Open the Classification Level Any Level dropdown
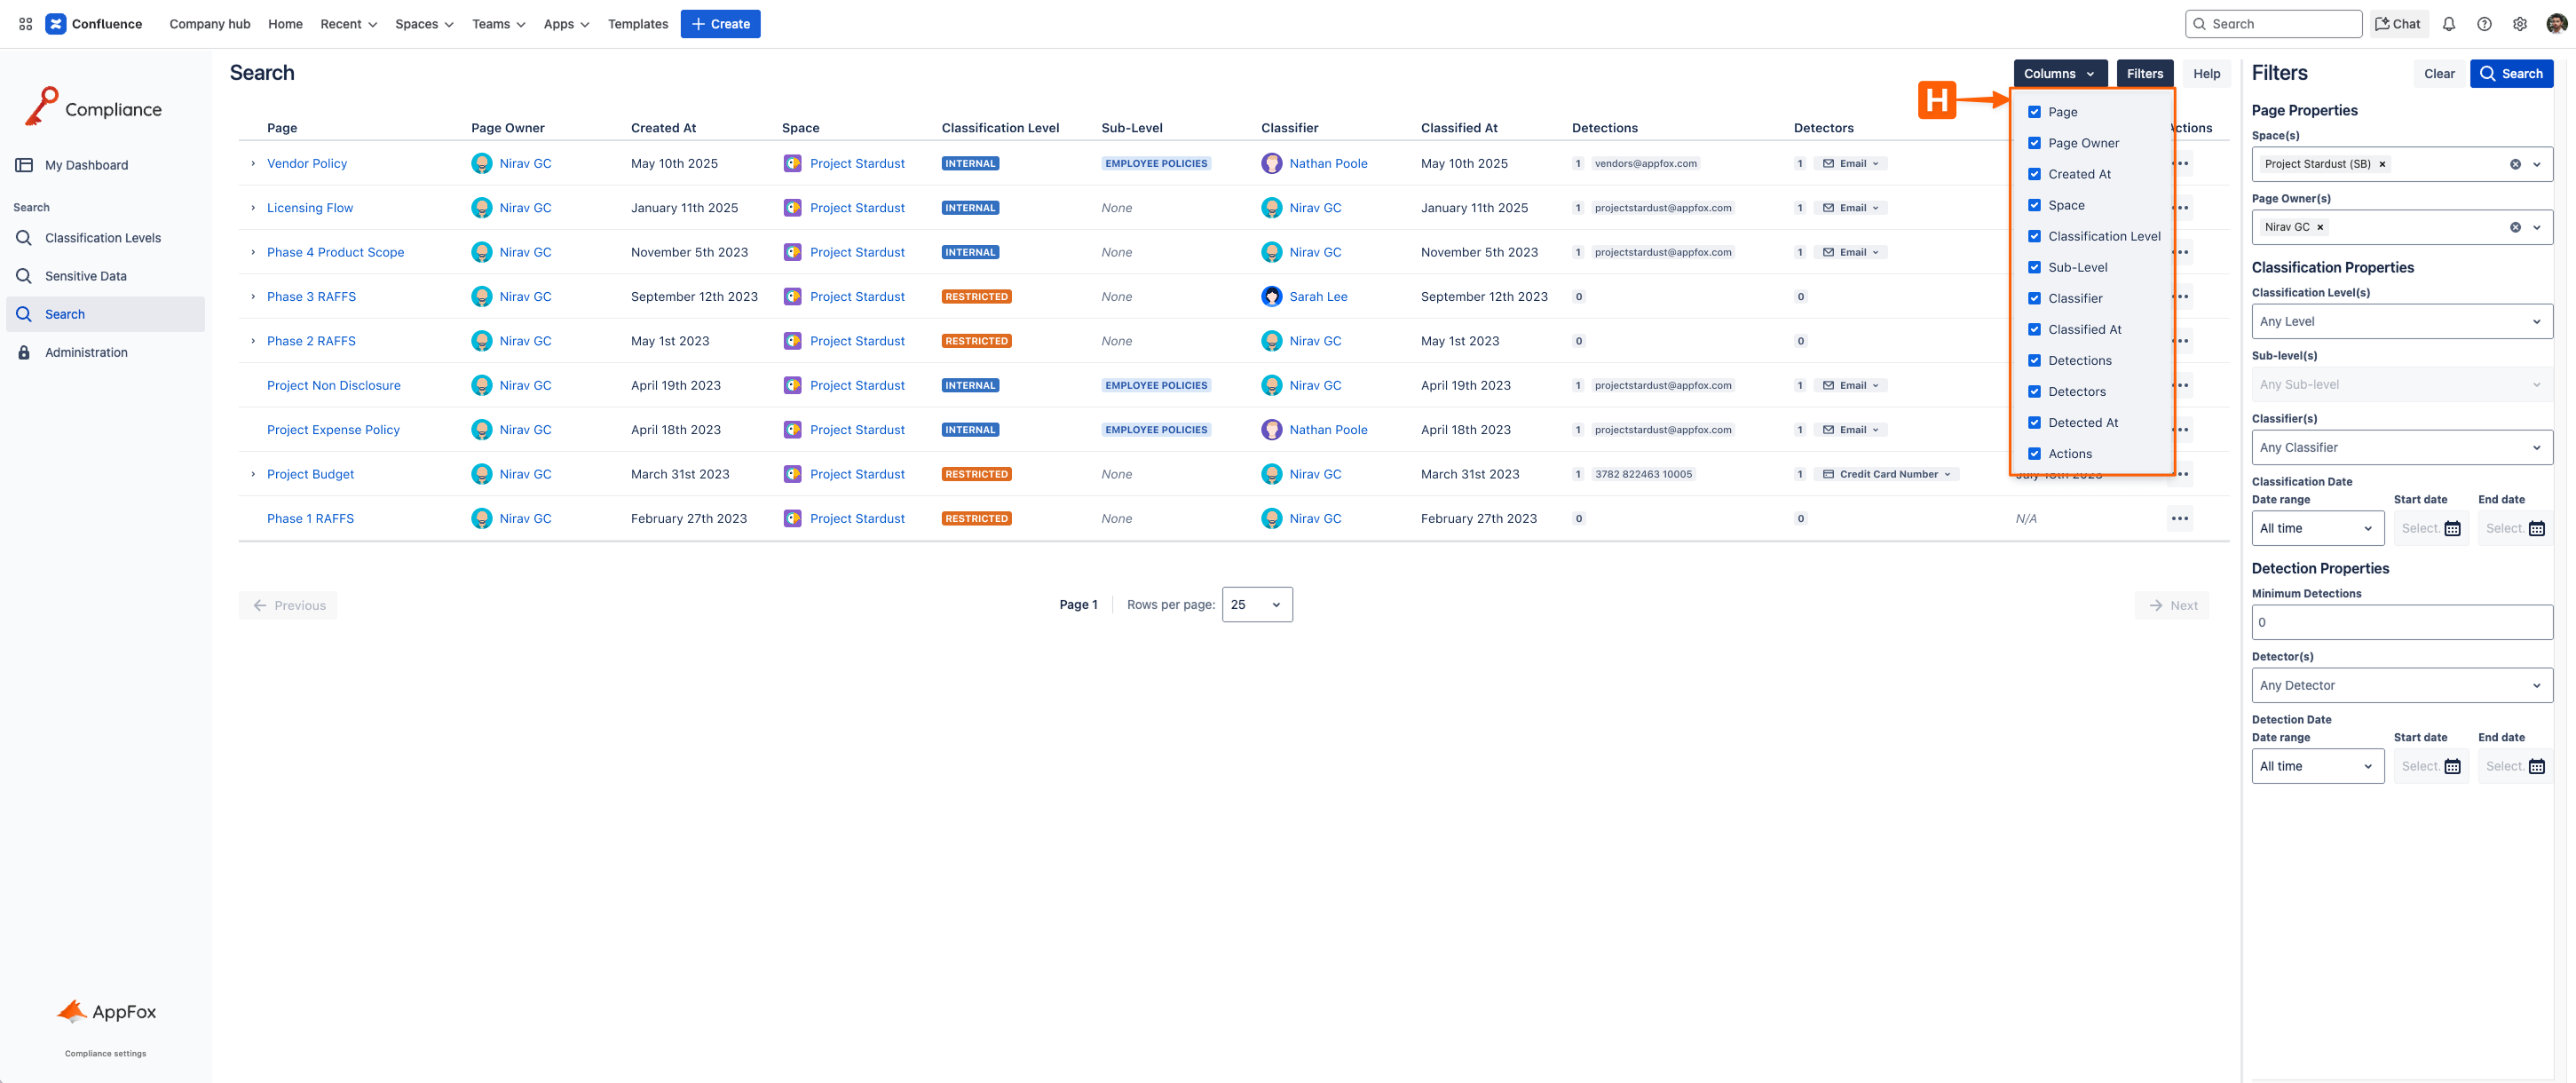The image size is (2576, 1083). (x=2401, y=321)
